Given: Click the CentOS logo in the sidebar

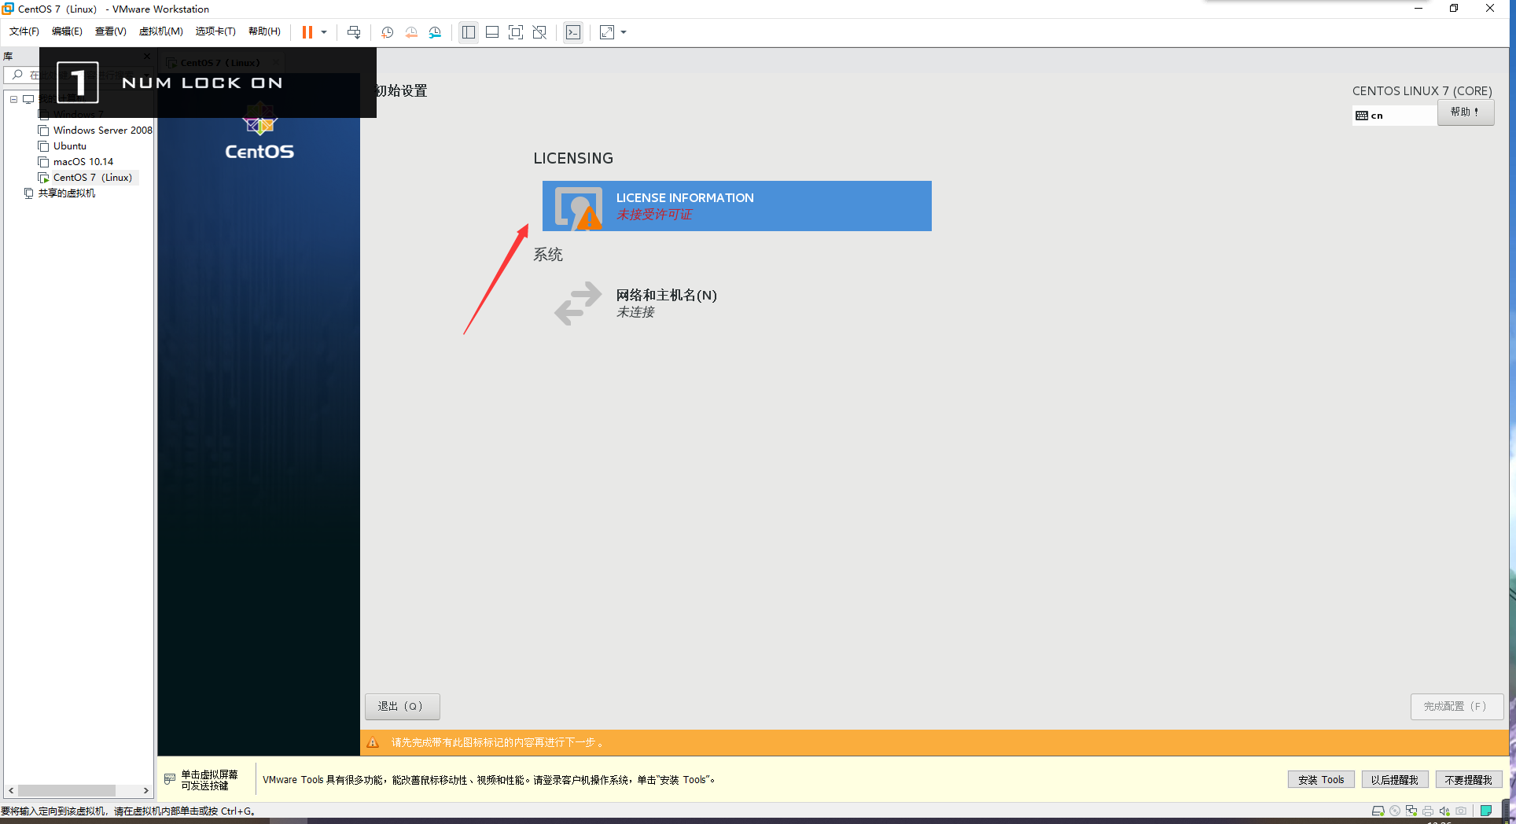Looking at the screenshot, I should point(259,132).
